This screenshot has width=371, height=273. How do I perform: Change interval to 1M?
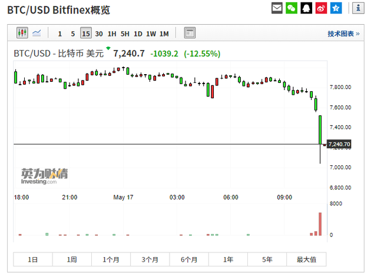click(164, 34)
